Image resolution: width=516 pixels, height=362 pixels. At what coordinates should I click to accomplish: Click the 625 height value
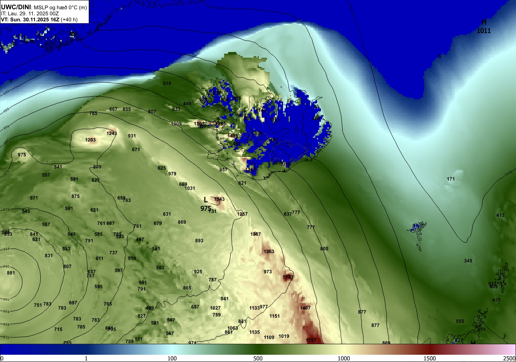[162, 168]
